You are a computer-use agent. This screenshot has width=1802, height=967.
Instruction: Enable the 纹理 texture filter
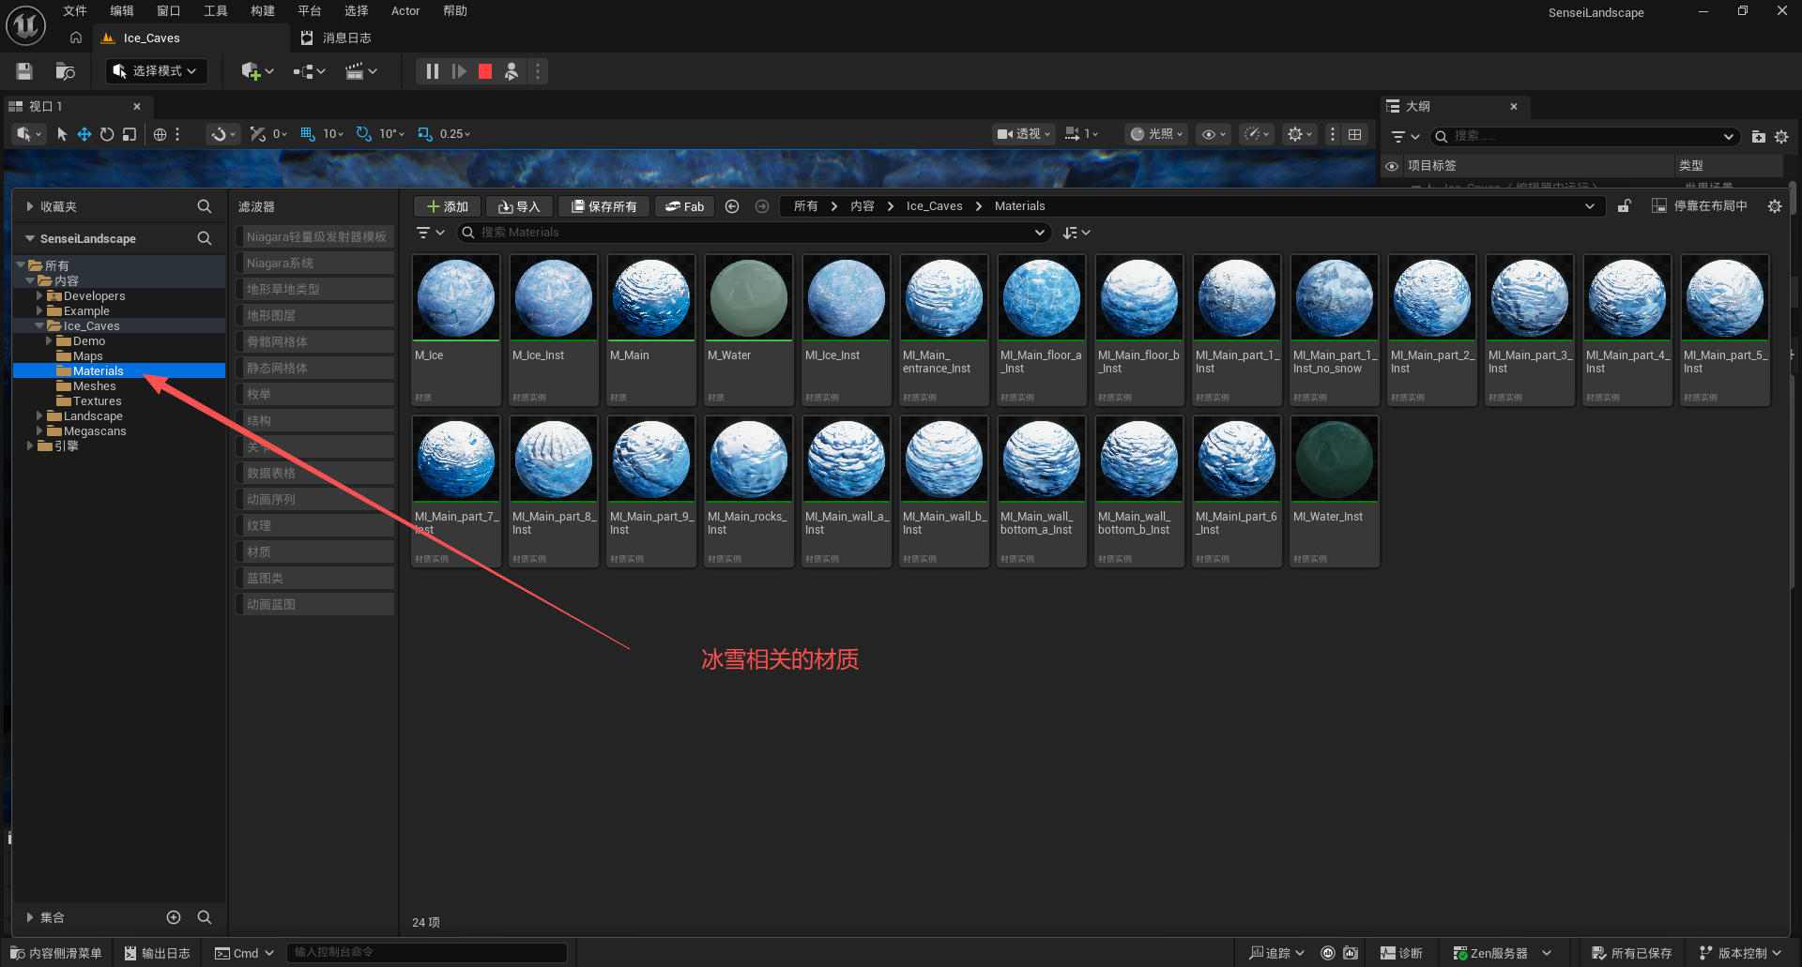tap(313, 526)
